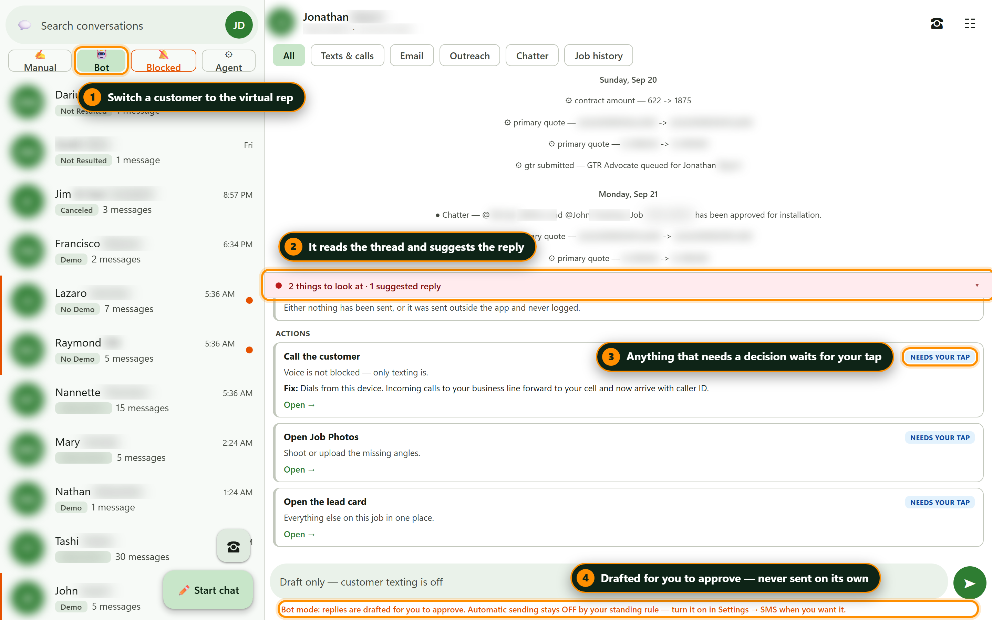992x620 pixels.
Task: Tap NEEDS YOUR TAP on Open Job Photos
Action: [x=940, y=437]
